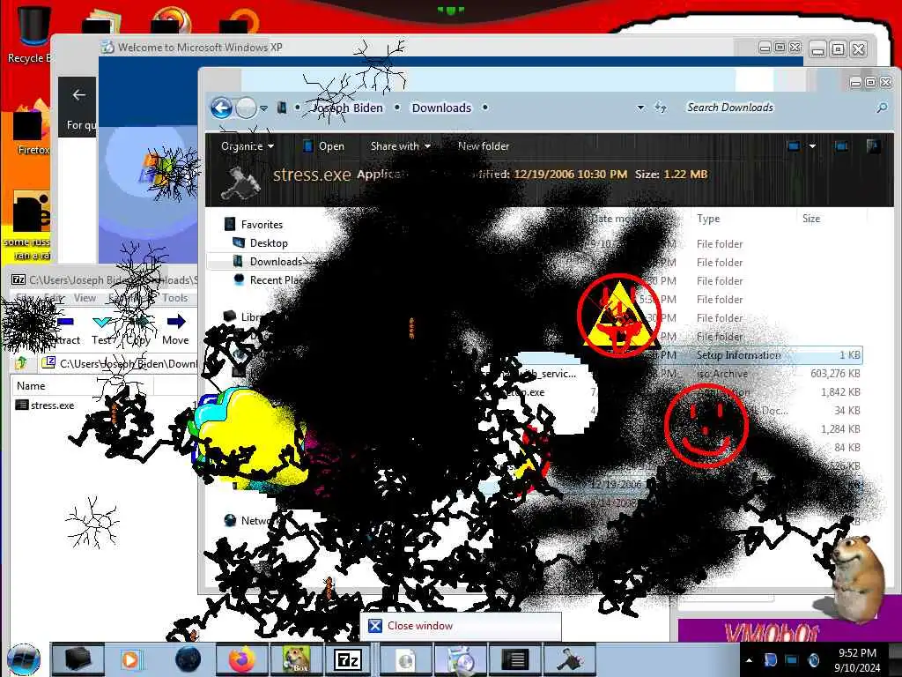Click the dark globe taskbar icon

(189, 659)
